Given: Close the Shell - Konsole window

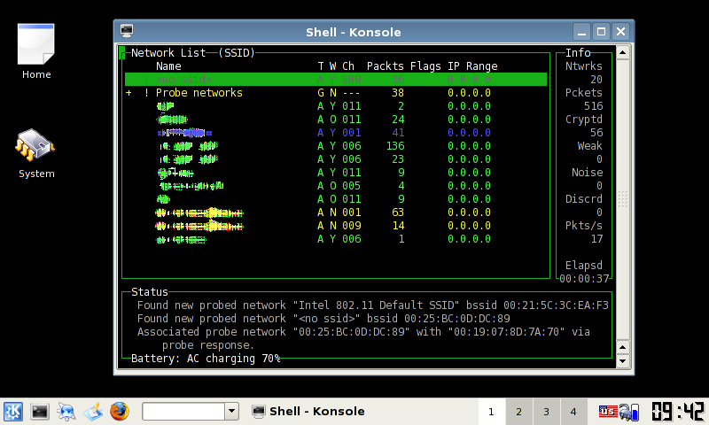Looking at the screenshot, I should 621,32.
